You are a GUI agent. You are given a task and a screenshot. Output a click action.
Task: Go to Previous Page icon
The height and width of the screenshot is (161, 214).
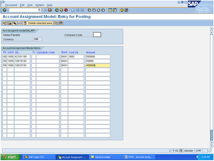tap(94, 10)
